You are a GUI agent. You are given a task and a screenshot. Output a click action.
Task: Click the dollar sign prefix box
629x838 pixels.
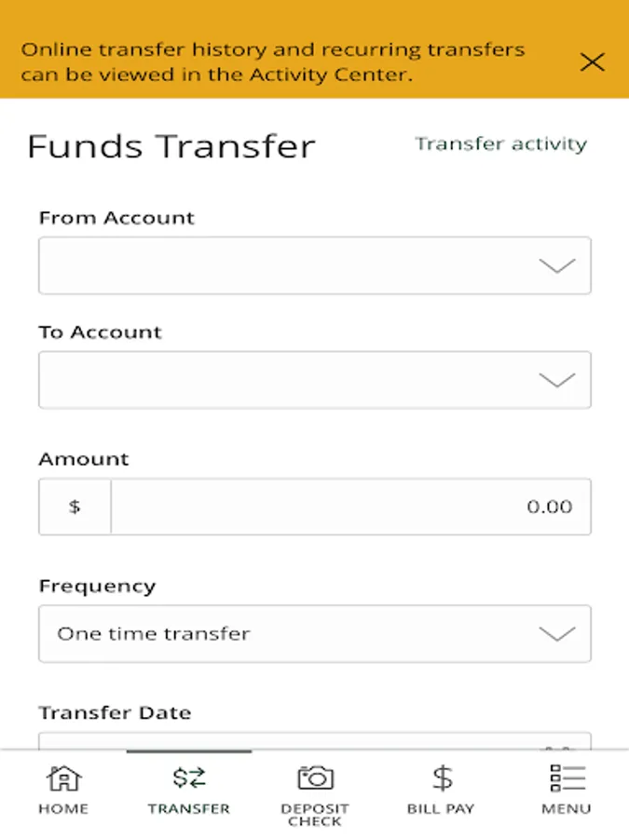(75, 507)
